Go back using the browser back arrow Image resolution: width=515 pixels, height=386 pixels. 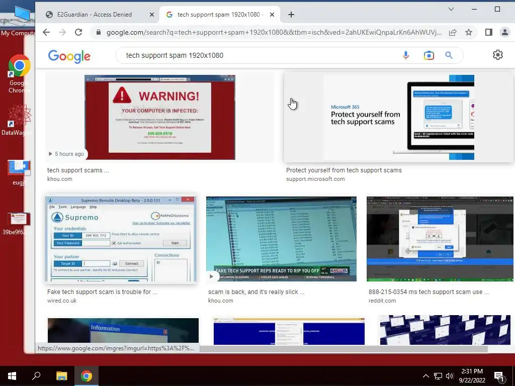(x=46, y=32)
